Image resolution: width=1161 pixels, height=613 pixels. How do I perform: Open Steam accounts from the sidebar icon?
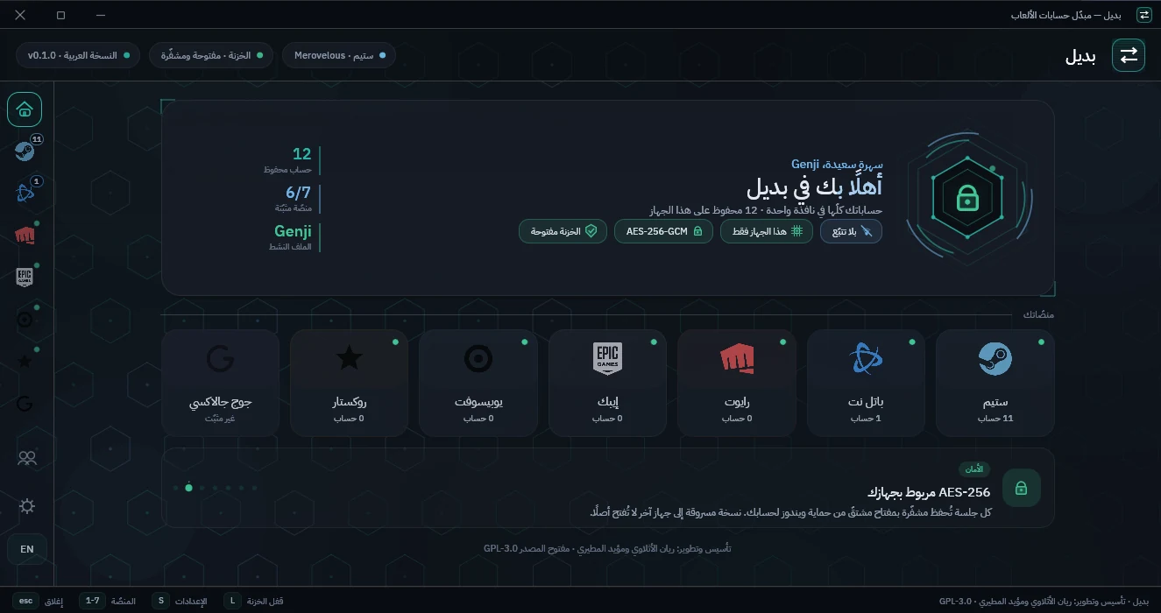(x=25, y=151)
